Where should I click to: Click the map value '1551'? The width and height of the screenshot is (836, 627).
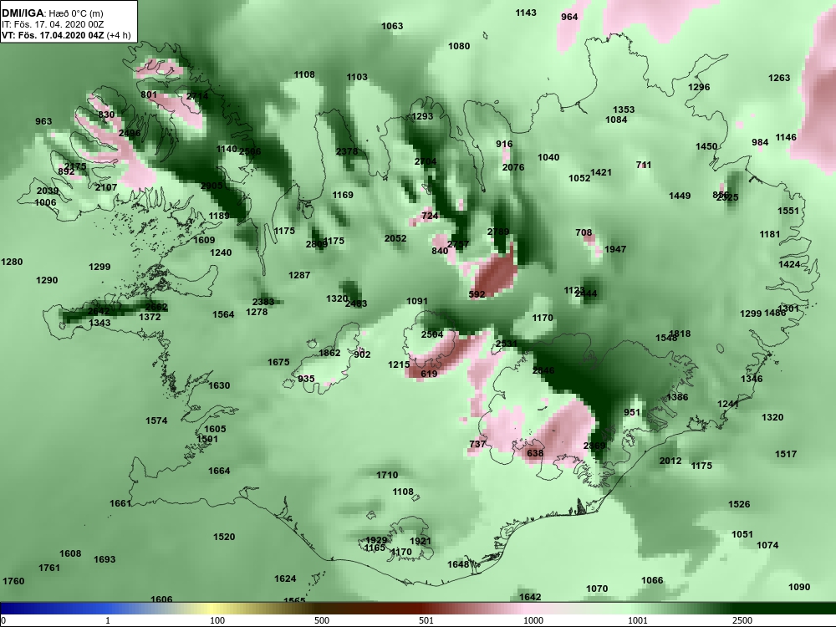coord(788,212)
